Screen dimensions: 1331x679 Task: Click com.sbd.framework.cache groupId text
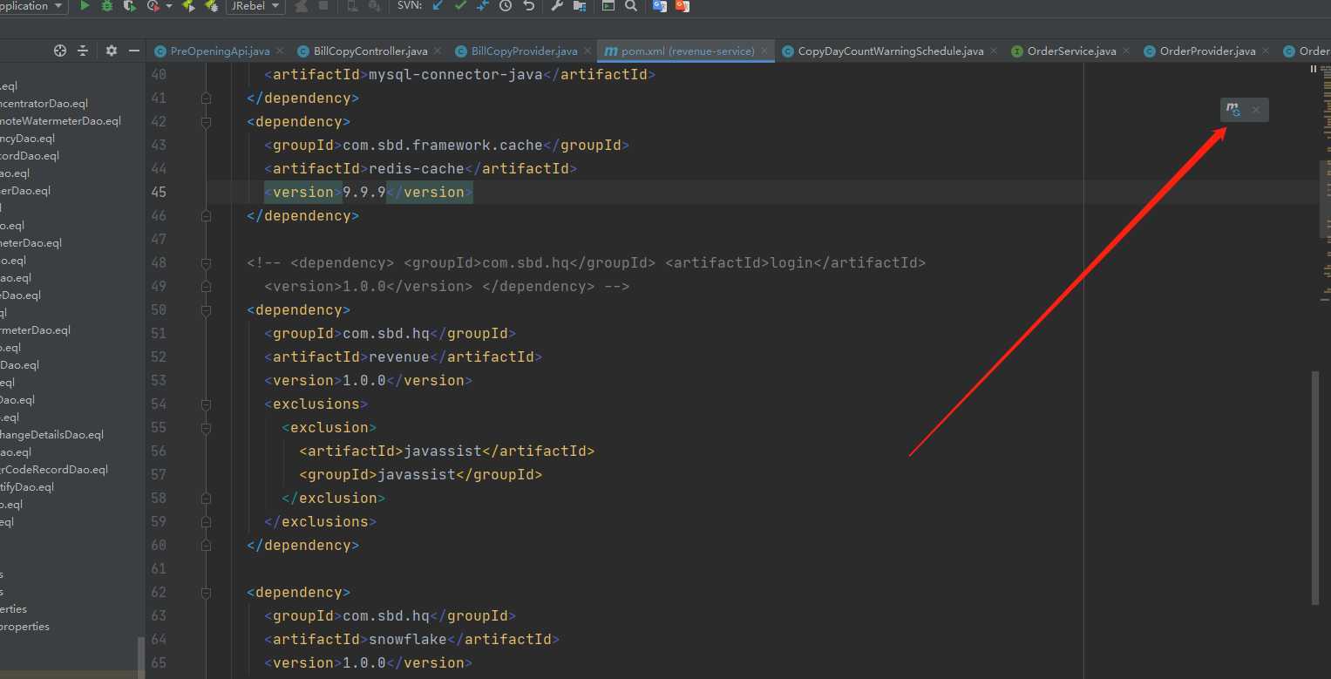point(443,146)
